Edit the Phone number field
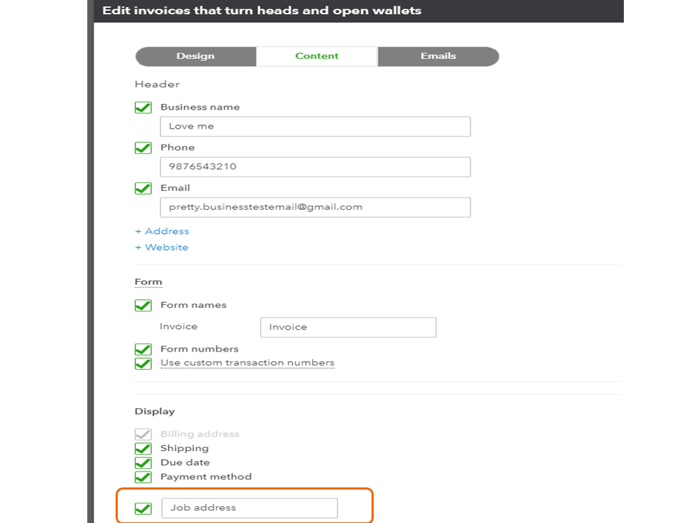The image size is (698, 523). (x=315, y=167)
